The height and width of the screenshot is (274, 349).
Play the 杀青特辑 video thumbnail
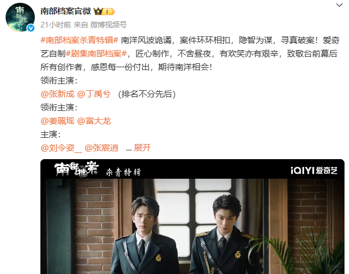tap(192, 217)
